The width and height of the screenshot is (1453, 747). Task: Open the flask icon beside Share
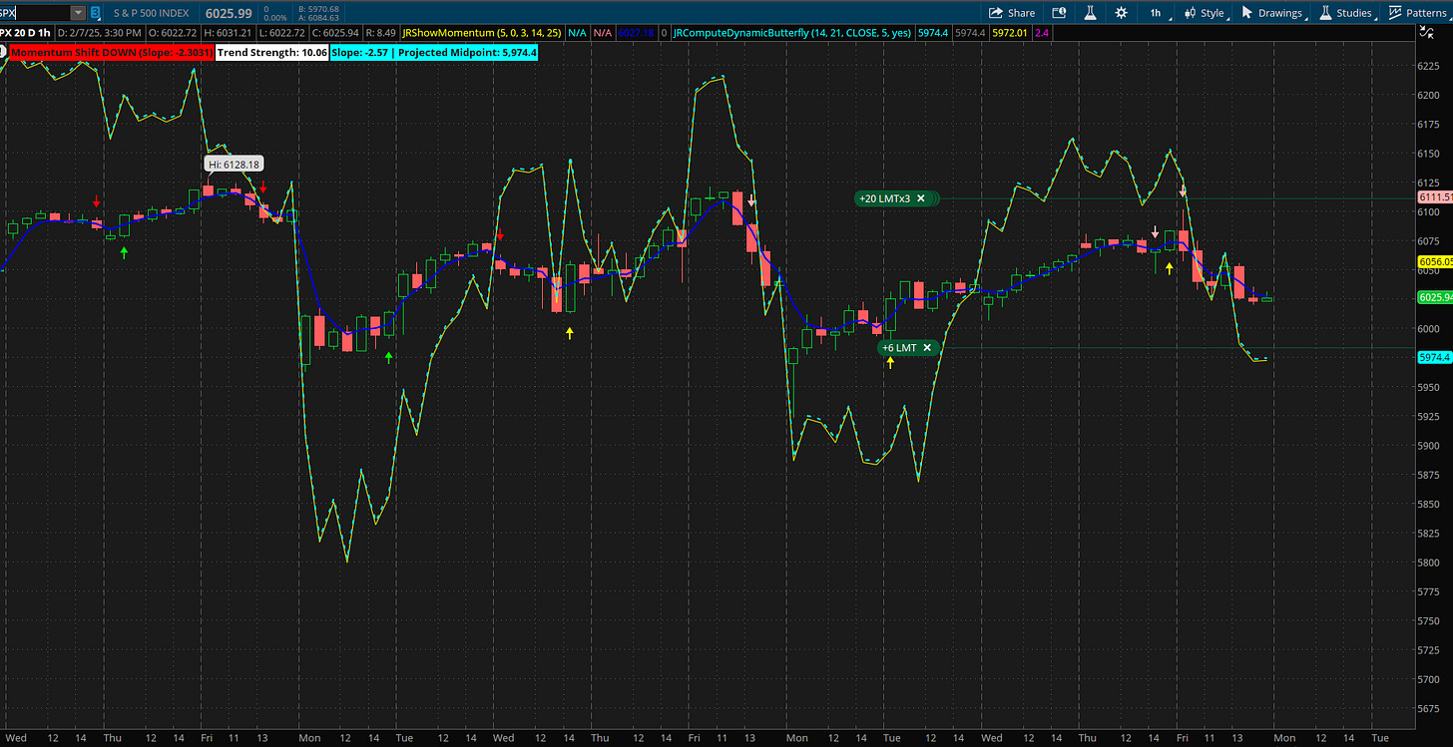(x=1090, y=13)
